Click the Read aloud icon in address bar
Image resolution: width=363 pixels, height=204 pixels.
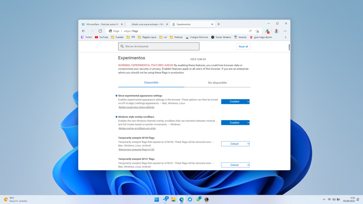(x=250, y=31)
